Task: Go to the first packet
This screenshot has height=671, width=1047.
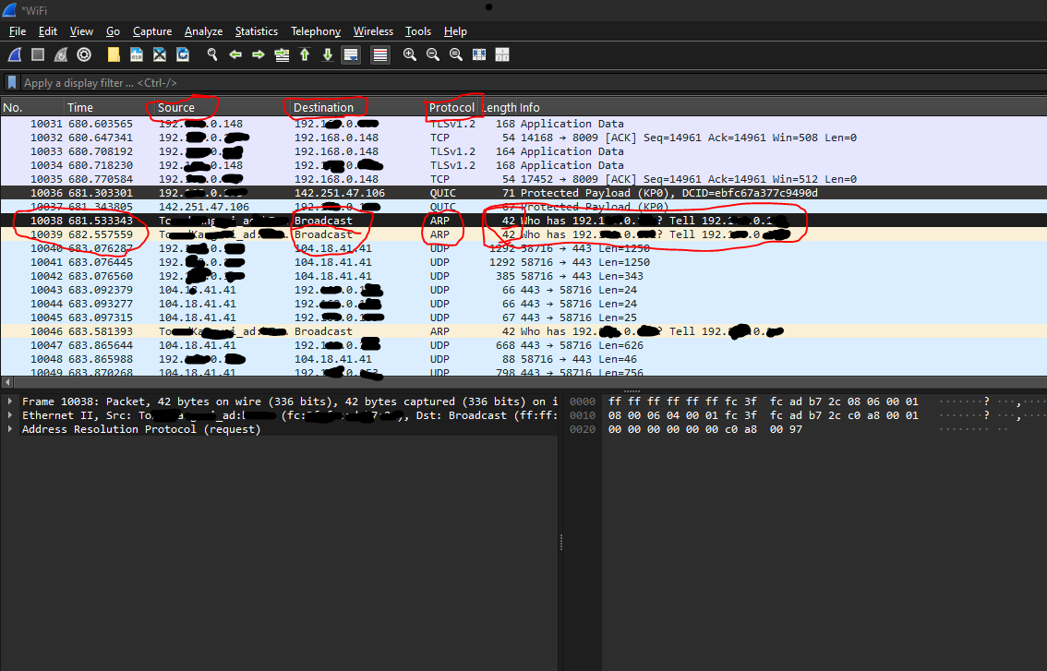Action: [x=305, y=54]
